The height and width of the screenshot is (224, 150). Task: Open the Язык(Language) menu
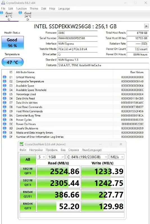pyautogui.click(x=92, y=150)
